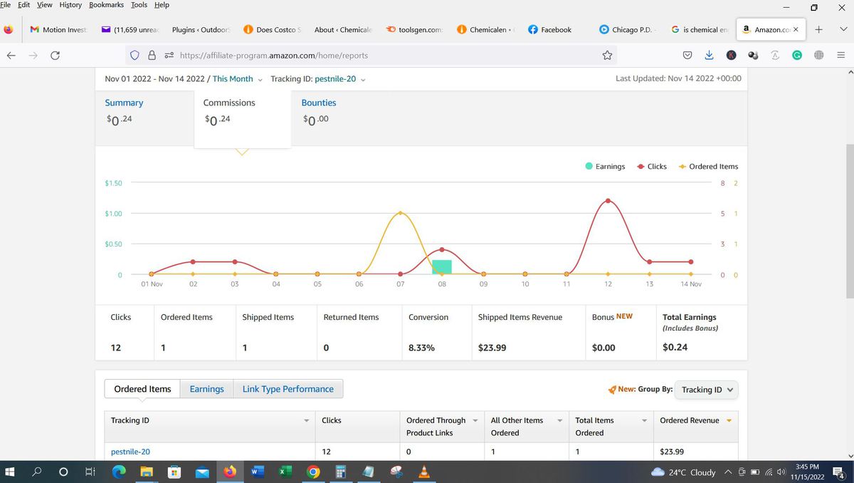
Task: Sort by Ordered Revenue orange arrow
Action: click(729, 420)
